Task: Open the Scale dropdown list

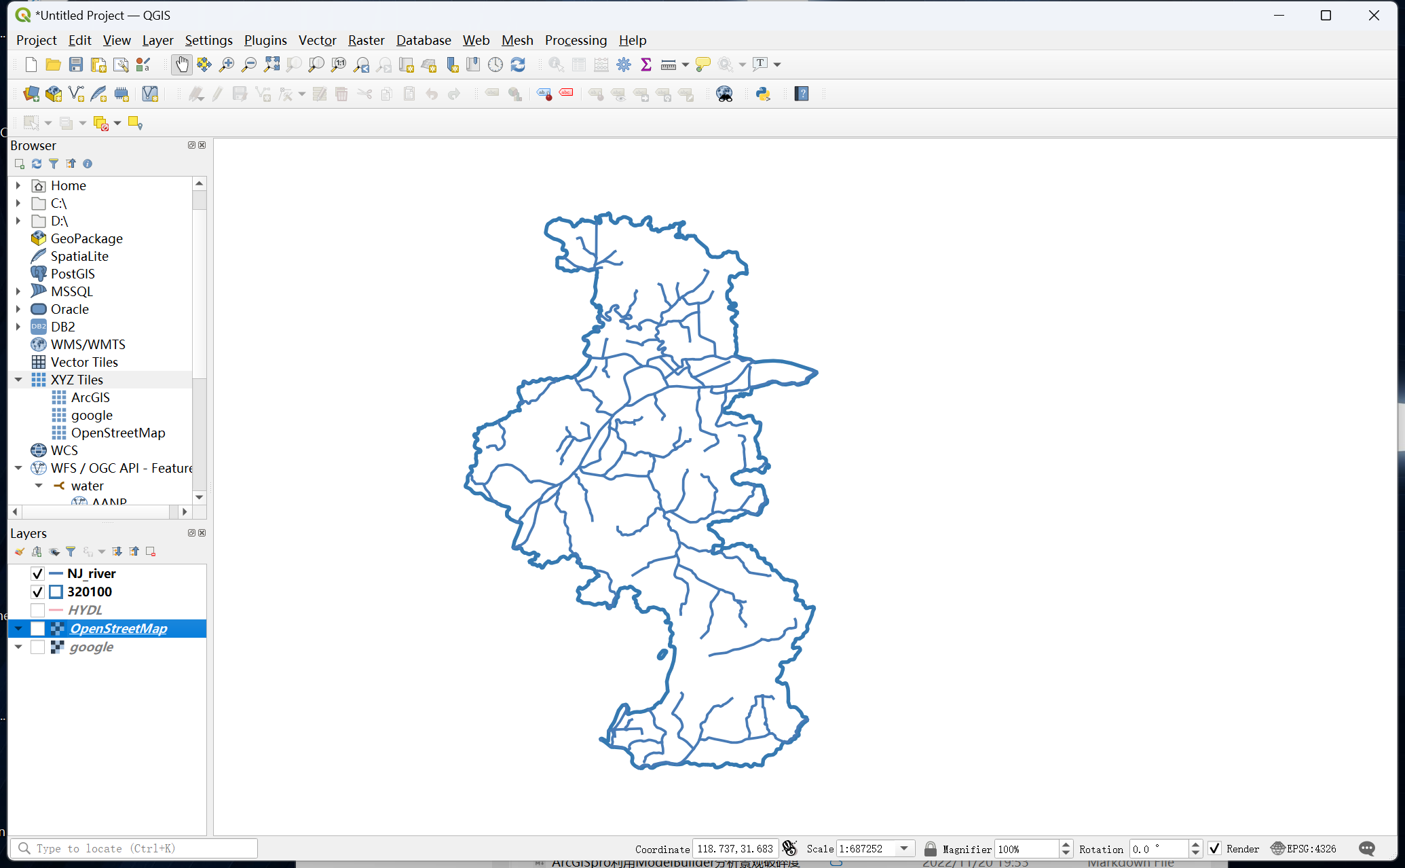Action: click(904, 848)
